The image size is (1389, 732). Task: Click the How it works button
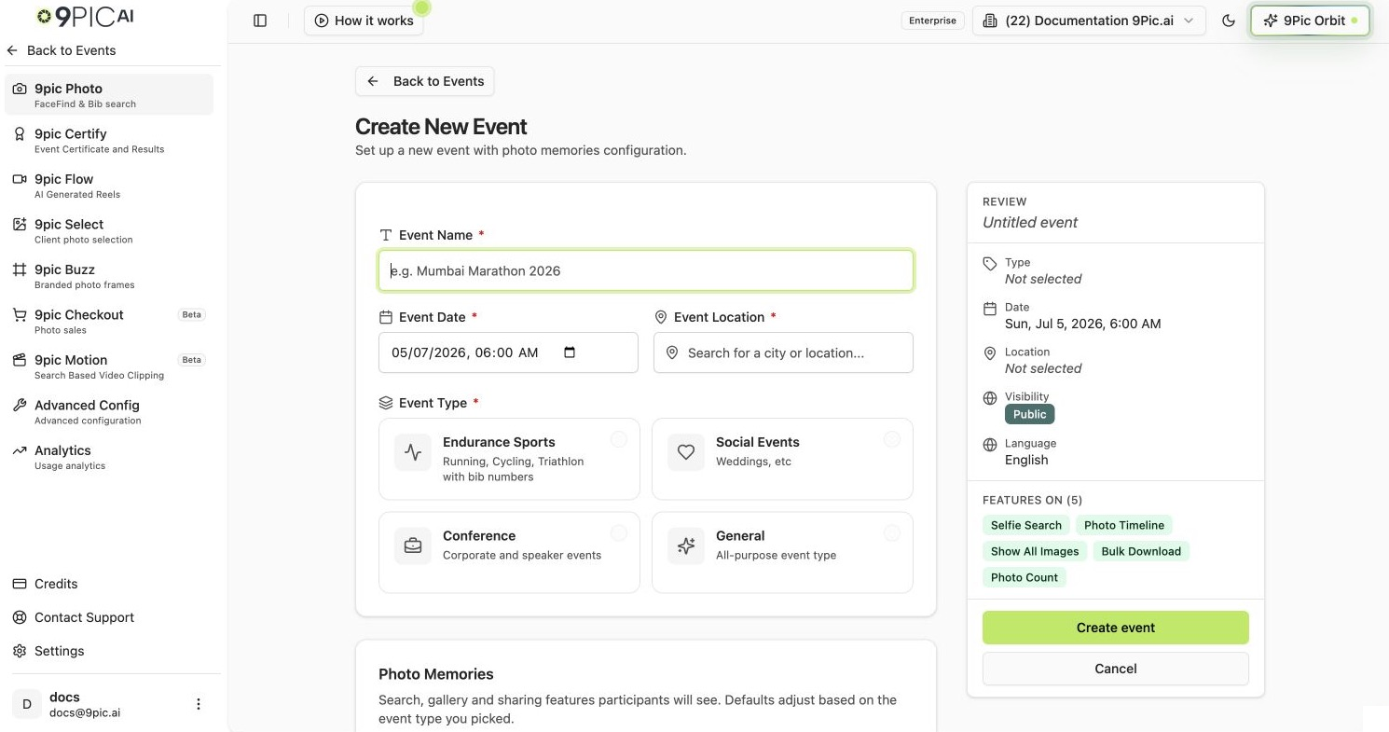tap(364, 21)
